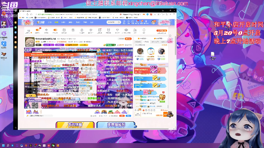
Task: Select the green highlighted tab in Douyu navigation
Action: (x=56, y=22)
